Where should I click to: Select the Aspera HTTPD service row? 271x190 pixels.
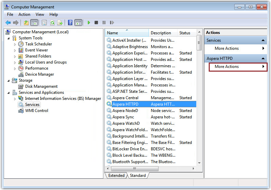(151, 104)
